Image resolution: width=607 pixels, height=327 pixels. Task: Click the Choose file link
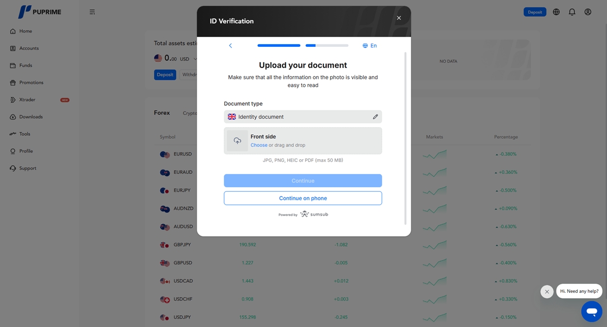[x=259, y=145]
